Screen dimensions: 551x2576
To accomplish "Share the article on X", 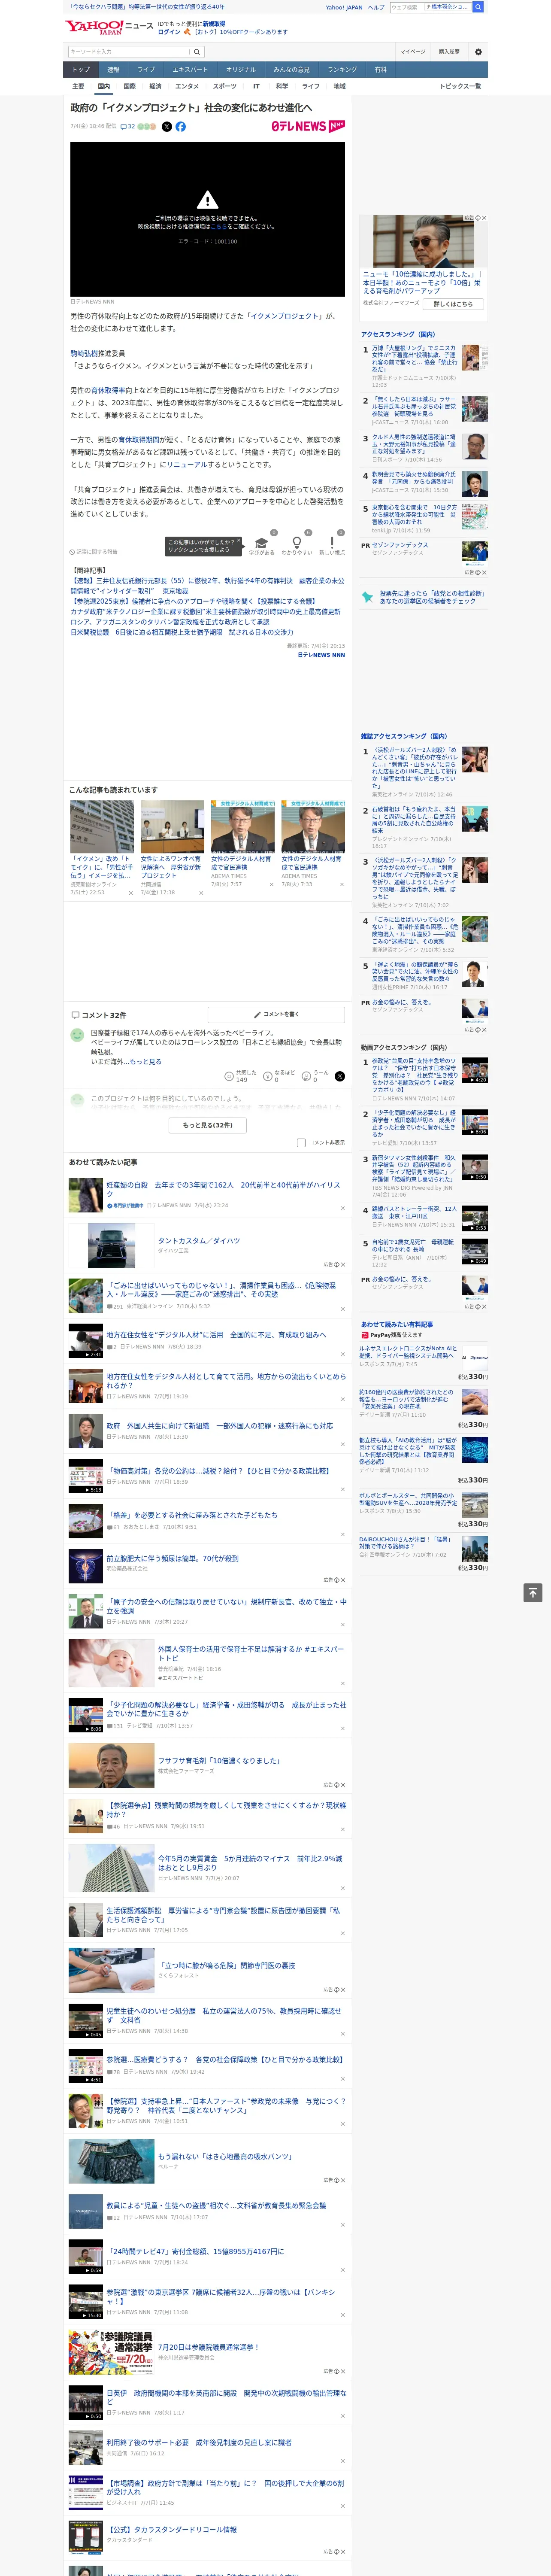I will (x=167, y=127).
